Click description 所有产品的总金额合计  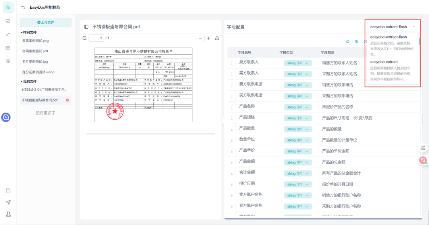pos(342,173)
